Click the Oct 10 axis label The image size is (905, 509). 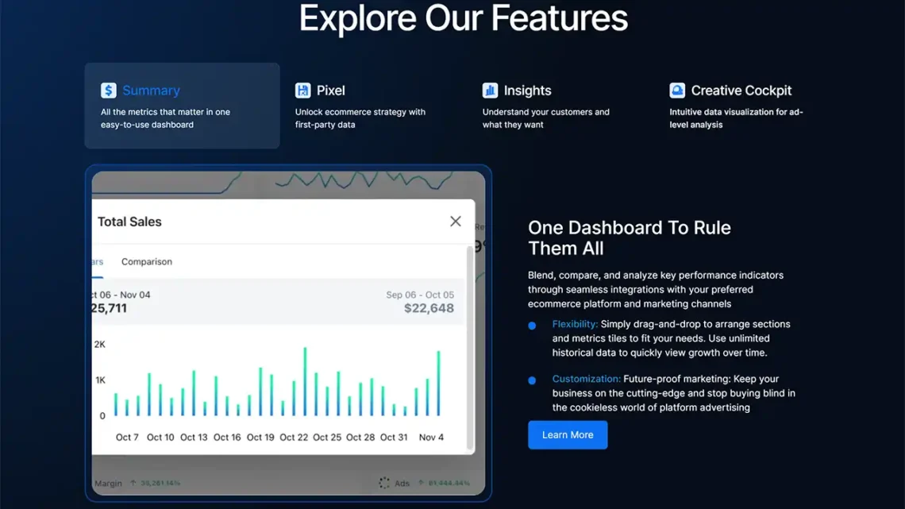pyautogui.click(x=160, y=437)
